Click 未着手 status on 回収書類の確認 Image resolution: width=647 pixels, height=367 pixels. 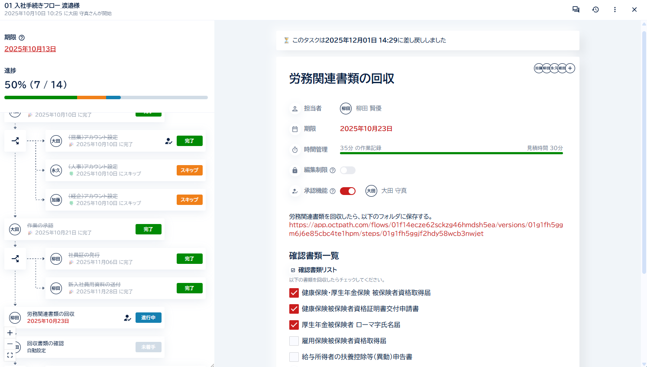click(x=149, y=347)
